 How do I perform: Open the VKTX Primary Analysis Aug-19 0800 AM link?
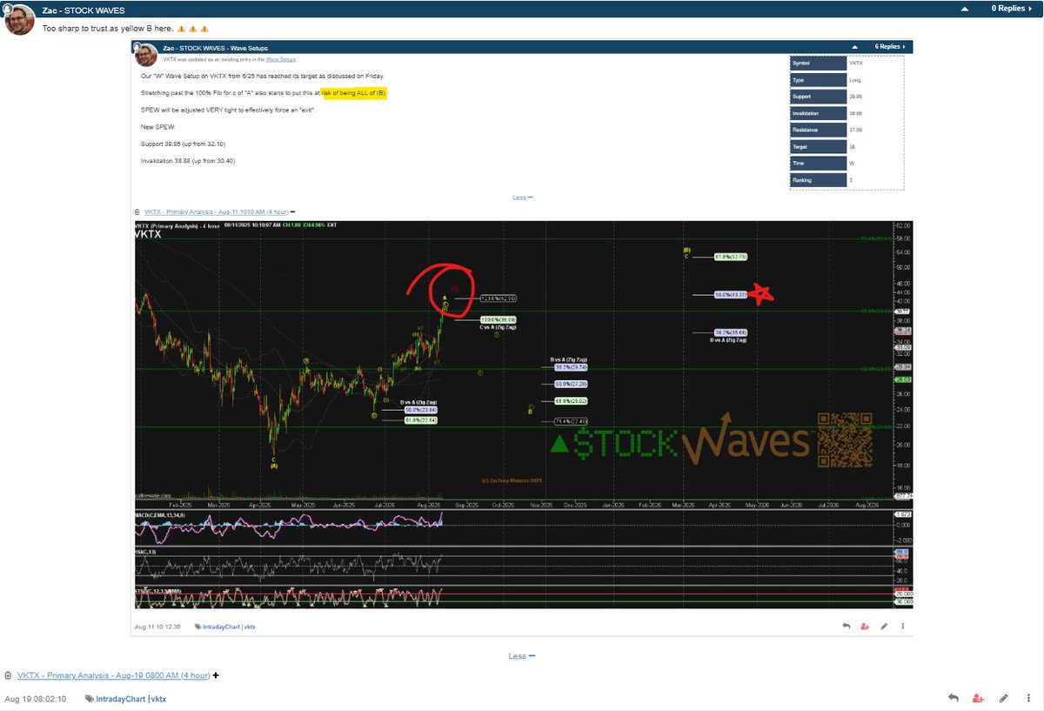[x=113, y=675]
